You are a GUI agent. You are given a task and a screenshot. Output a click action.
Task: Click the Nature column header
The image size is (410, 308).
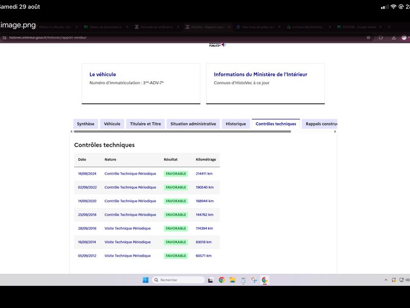110,160
